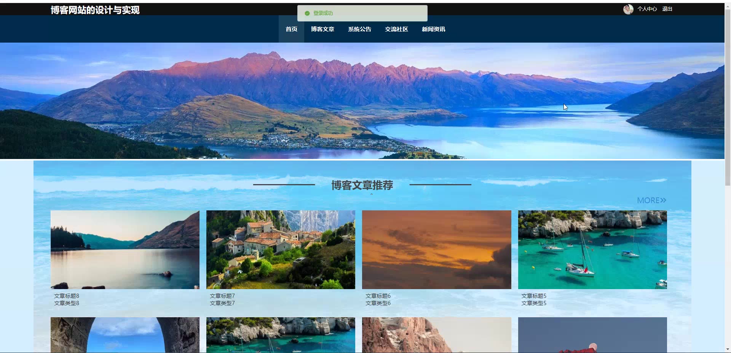
Task: Open the hillside village thumbnail for 文章标题7
Action: pos(281,250)
